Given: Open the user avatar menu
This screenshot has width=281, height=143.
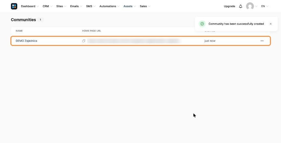Looking at the screenshot, I should 250,6.
